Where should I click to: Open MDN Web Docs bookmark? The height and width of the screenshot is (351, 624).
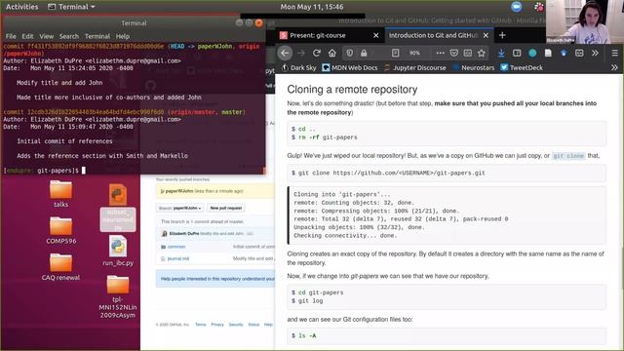point(350,67)
